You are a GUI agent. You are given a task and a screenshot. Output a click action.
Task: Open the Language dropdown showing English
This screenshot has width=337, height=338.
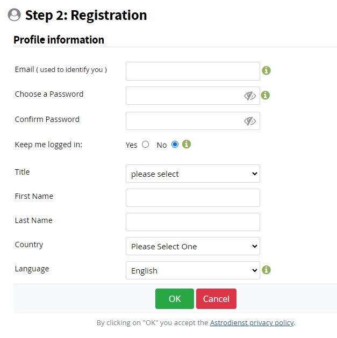pyautogui.click(x=192, y=270)
